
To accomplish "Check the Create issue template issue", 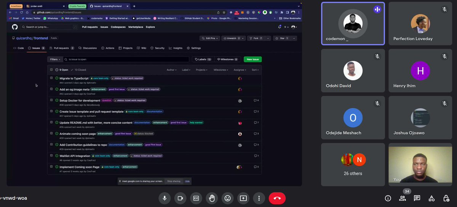I will pos(51,111).
